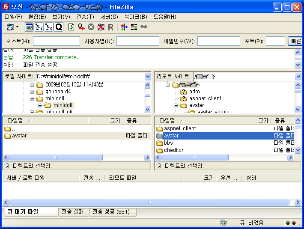Image resolution: width=304 pixels, height=229 pixels.
Task: Click message log scroll up arrow
Action: pyautogui.click(x=298, y=52)
